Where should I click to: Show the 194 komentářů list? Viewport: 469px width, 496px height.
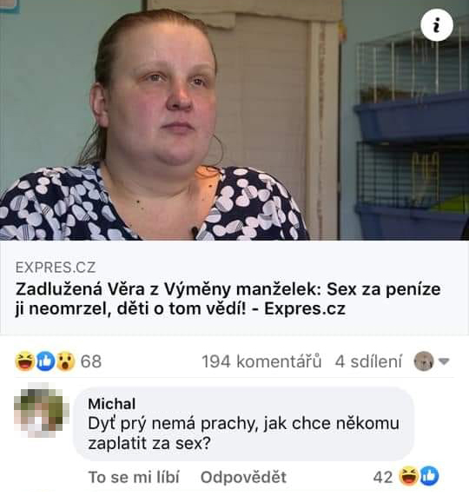coord(261,361)
